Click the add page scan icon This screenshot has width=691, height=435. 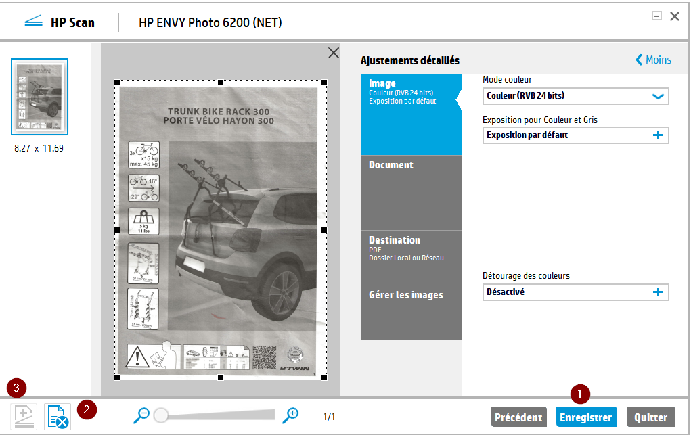coord(24,417)
